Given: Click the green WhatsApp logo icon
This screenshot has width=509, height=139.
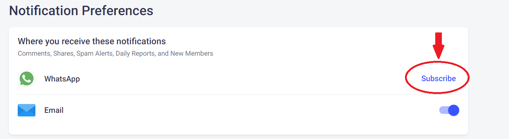Looking at the screenshot, I should tap(27, 79).
